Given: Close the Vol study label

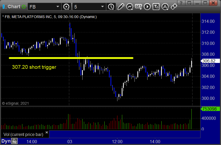Looking at the screenshot, I should coord(47,132).
